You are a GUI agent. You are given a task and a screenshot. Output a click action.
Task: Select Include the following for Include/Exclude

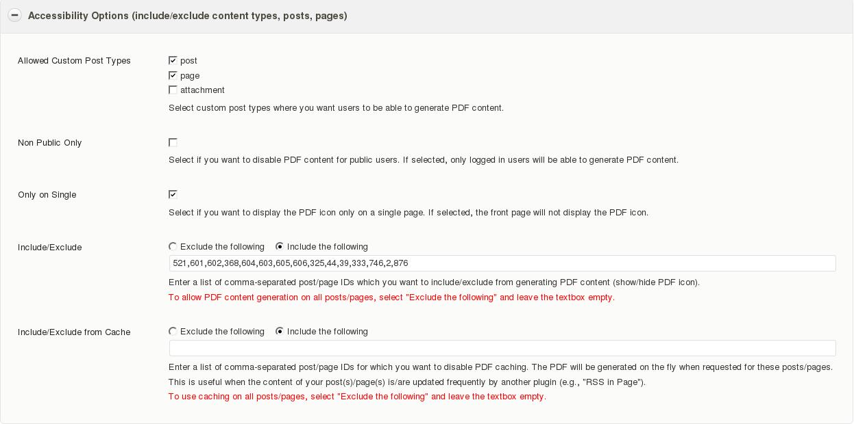(x=280, y=246)
